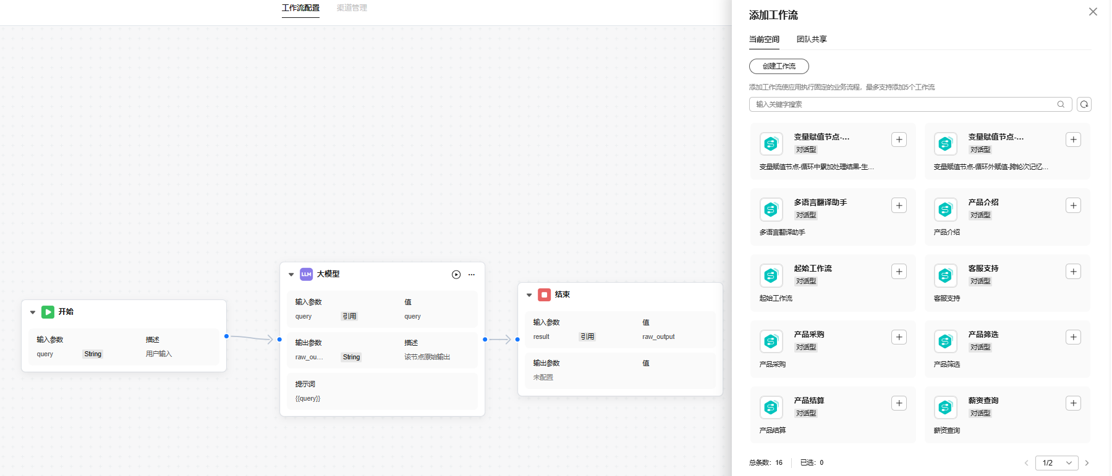Image resolution: width=1112 pixels, height=476 pixels.
Task: Switch to the 渠道管理 tab
Action: (352, 8)
